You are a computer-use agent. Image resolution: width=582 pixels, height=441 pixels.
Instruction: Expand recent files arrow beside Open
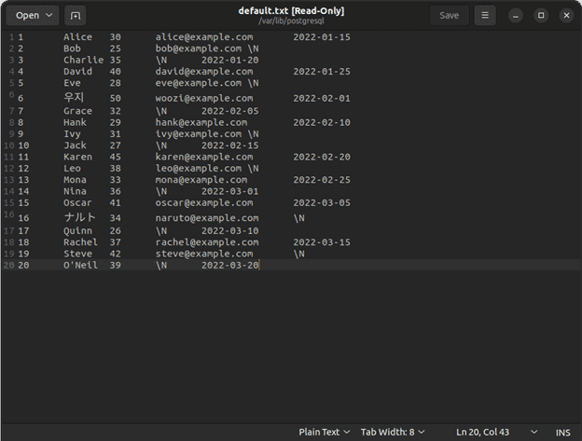click(x=49, y=15)
